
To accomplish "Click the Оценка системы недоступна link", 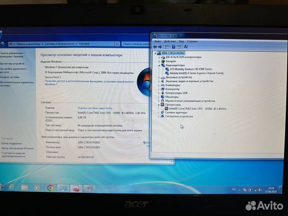I will coord(95,108).
